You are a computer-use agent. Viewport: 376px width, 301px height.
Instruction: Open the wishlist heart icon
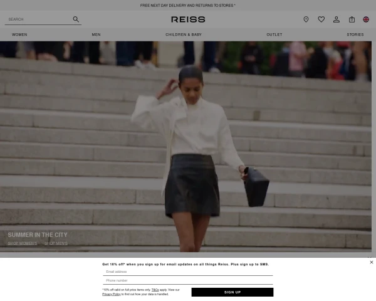point(321,19)
